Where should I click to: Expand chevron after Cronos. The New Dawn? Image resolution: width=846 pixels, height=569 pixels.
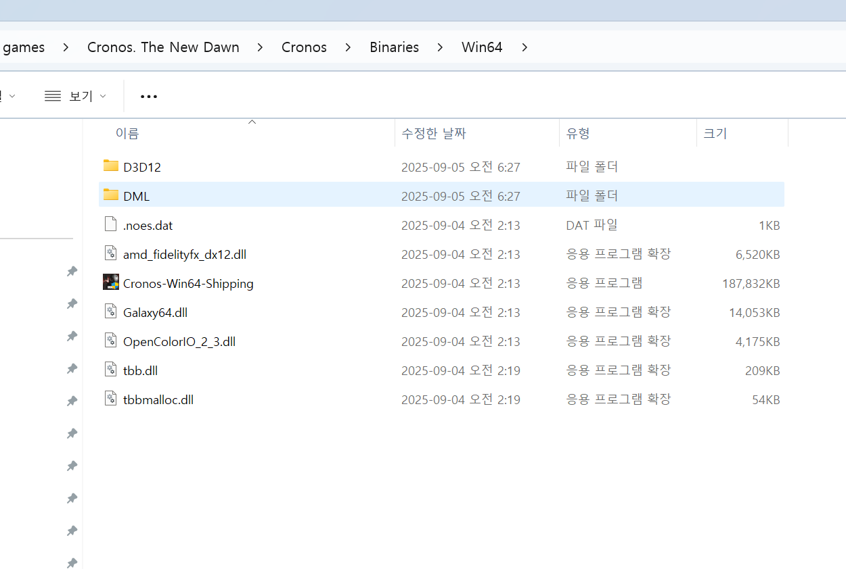click(261, 47)
